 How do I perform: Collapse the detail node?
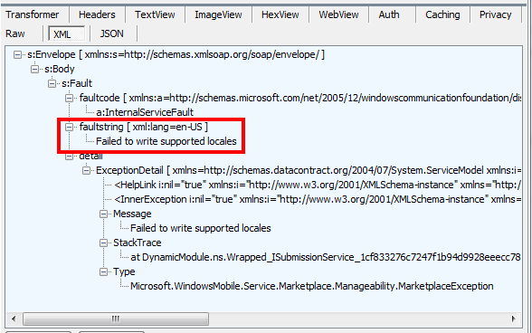point(69,157)
